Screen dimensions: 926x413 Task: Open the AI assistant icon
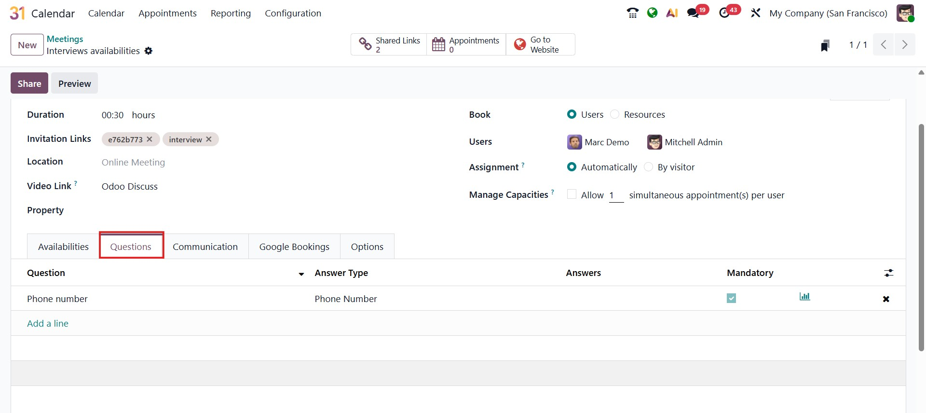coord(672,13)
